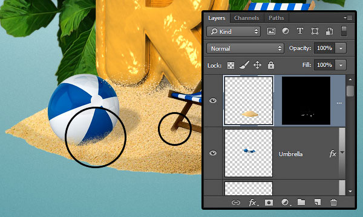Click the Umbrella layer fx indicator
This screenshot has height=217, width=363.
pyautogui.click(x=333, y=153)
